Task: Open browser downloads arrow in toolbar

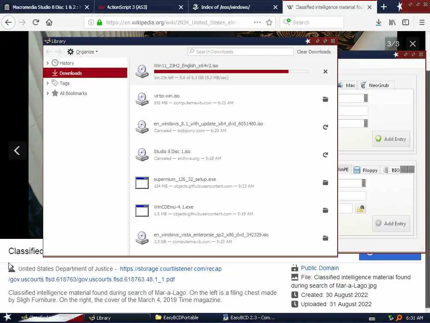Action: point(378,22)
